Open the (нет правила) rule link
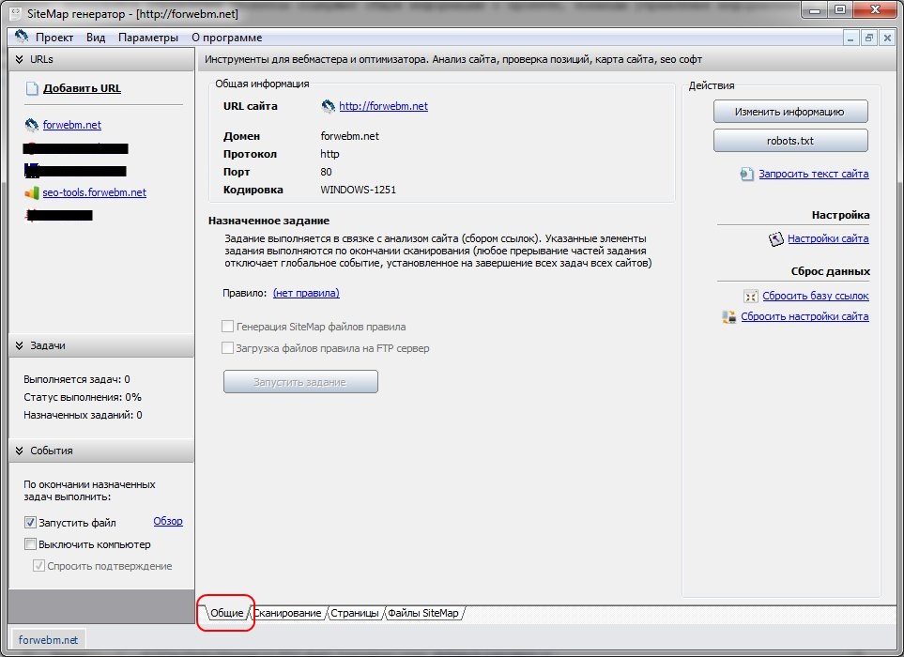The width and height of the screenshot is (904, 657). point(306,293)
